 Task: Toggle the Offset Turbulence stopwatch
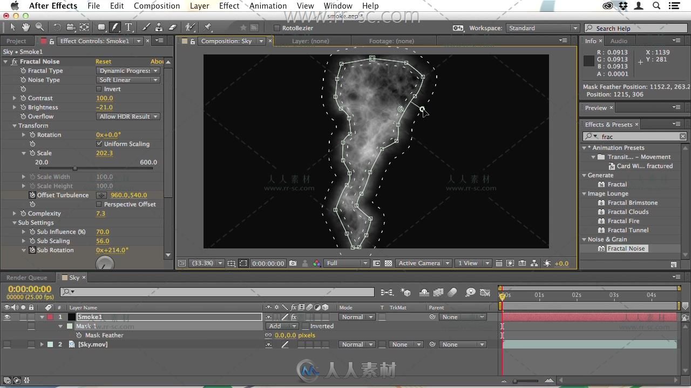point(32,195)
